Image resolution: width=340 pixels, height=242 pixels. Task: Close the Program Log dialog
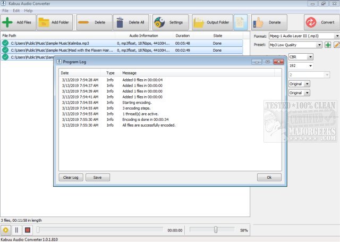tap(278, 62)
